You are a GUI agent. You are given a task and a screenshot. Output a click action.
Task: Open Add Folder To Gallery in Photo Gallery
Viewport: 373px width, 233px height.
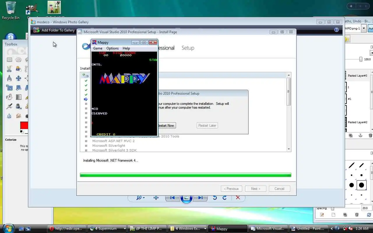[x=54, y=30]
